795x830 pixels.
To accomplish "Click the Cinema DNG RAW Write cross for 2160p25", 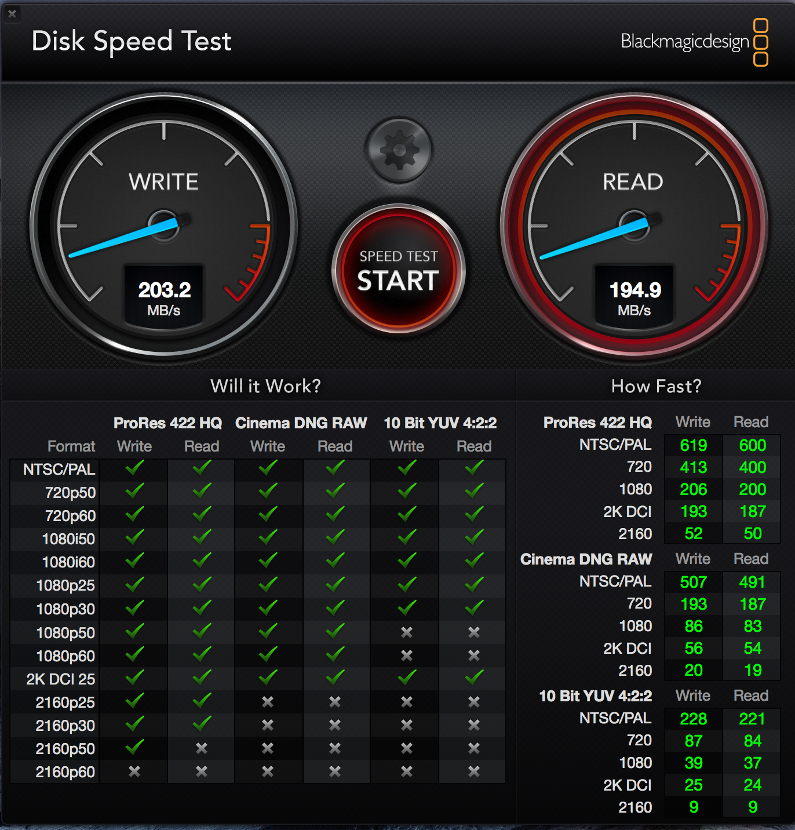I will point(268,702).
